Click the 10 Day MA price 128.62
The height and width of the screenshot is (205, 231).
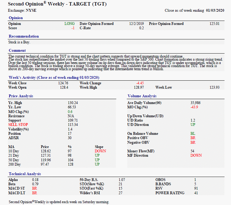[x=46, y=151]
